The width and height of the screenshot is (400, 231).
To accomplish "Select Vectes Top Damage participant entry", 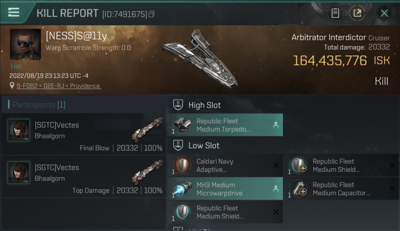I will point(84,176).
